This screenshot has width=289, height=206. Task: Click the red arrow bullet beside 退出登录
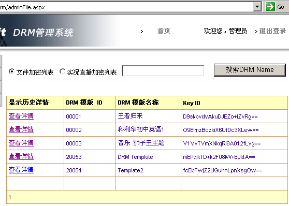pos(256,32)
